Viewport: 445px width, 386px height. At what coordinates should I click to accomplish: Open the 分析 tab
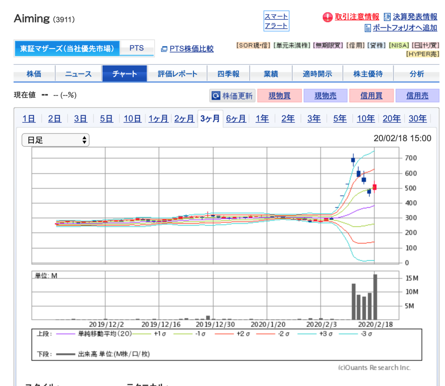click(417, 74)
